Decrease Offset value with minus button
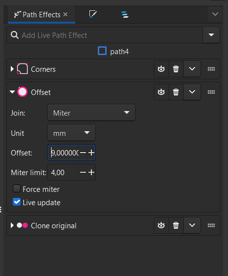The image size is (228, 276). 83,153
